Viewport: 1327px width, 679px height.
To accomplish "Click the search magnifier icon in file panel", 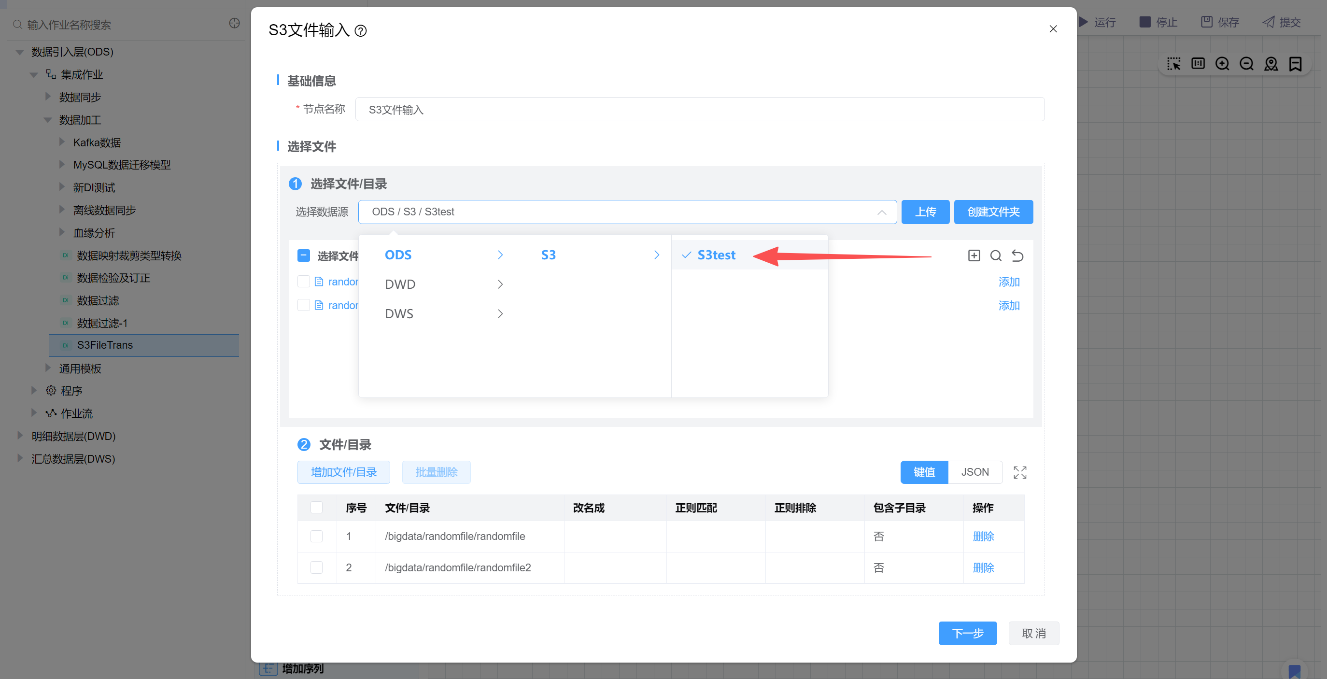I will pyautogui.click(x=995, y=255).
